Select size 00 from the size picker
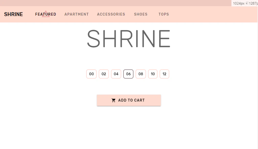Viewport: 258px width, 149px height. pos(91,74)
